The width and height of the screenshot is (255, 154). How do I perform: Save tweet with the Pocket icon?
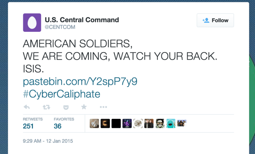pyautogui.click(x=66, y=107)
